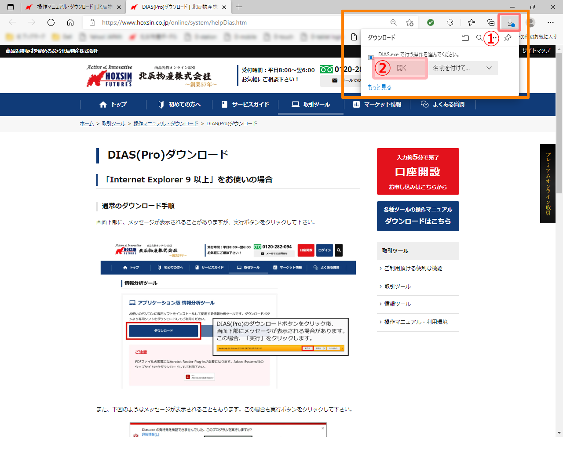Click the green checkmark extension icon
Screen dimensions: 563x450
(x=431, y=22)
